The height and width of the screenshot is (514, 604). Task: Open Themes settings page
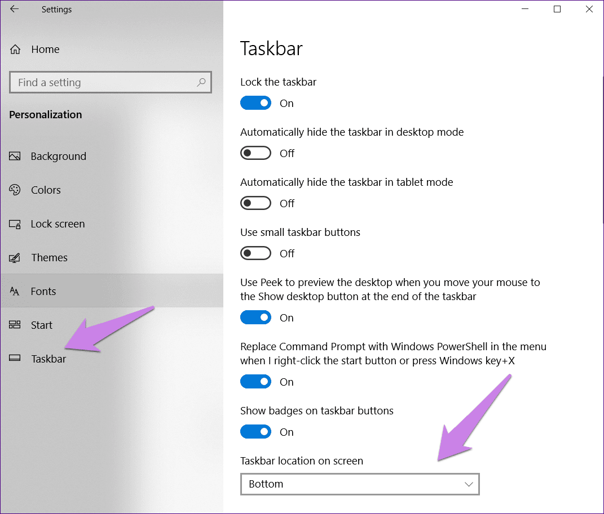point(112,258)
